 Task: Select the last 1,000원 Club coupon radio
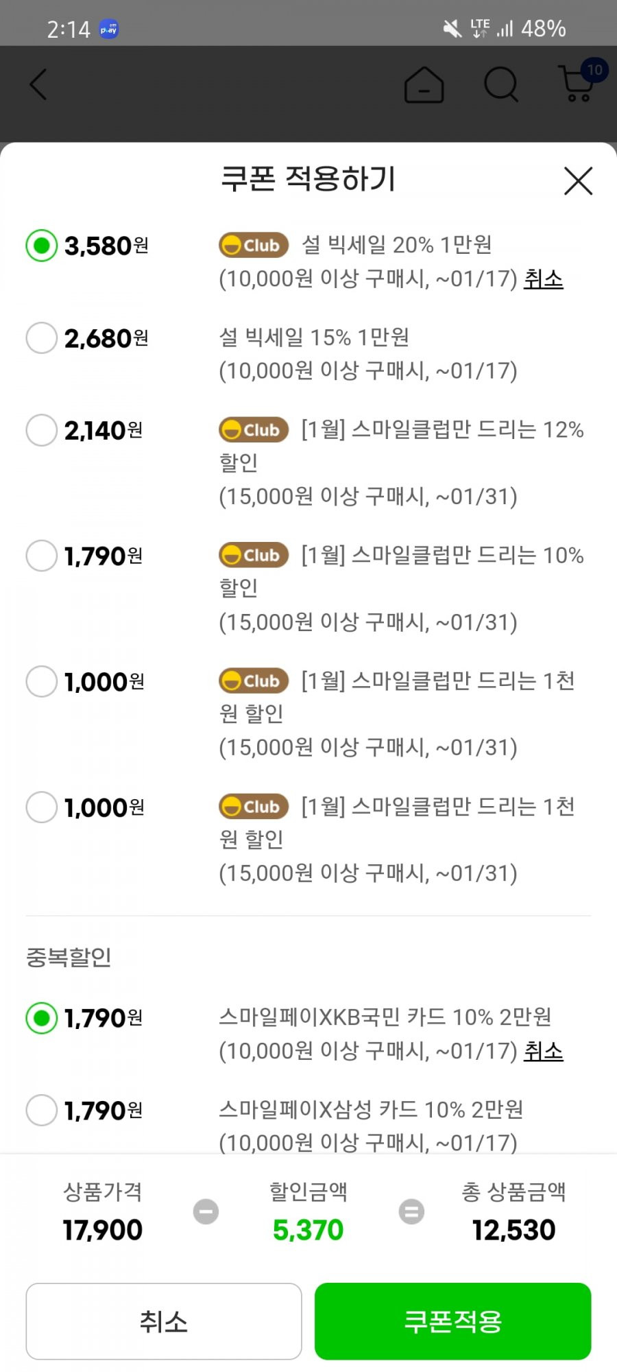point(41,807)
